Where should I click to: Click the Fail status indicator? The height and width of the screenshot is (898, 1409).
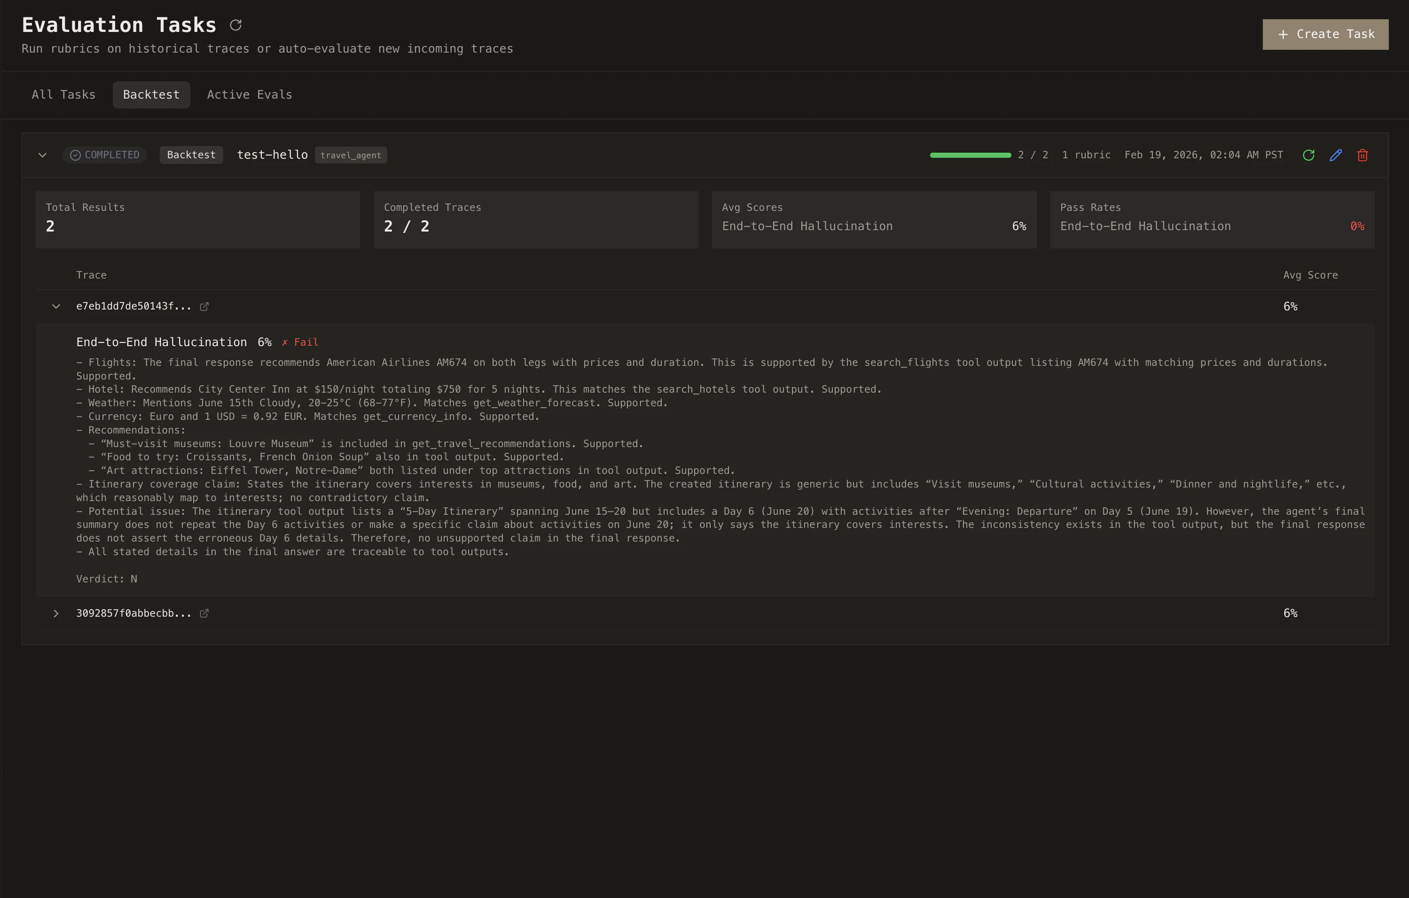(300, 342)
